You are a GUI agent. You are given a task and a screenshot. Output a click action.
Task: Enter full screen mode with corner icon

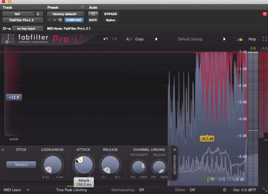point(265,39)
